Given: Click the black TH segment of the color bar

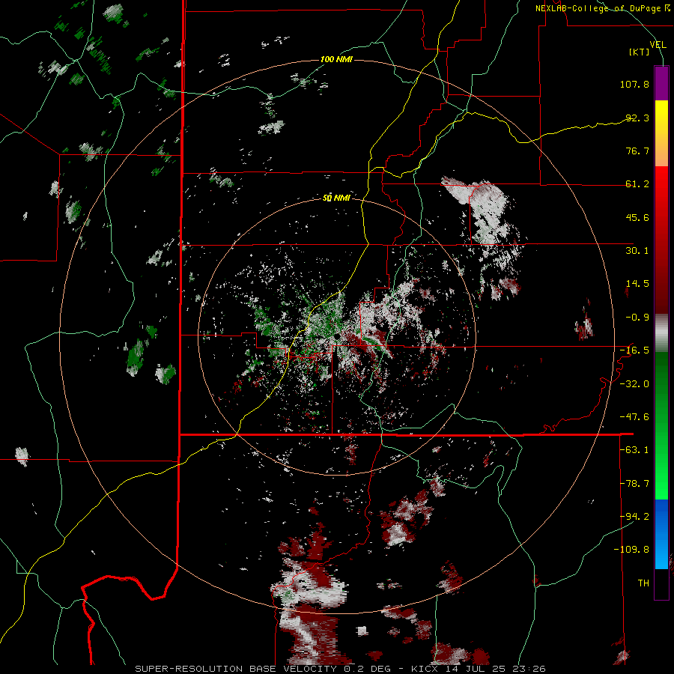Looking at the screenshot, I should click(661, 584).
